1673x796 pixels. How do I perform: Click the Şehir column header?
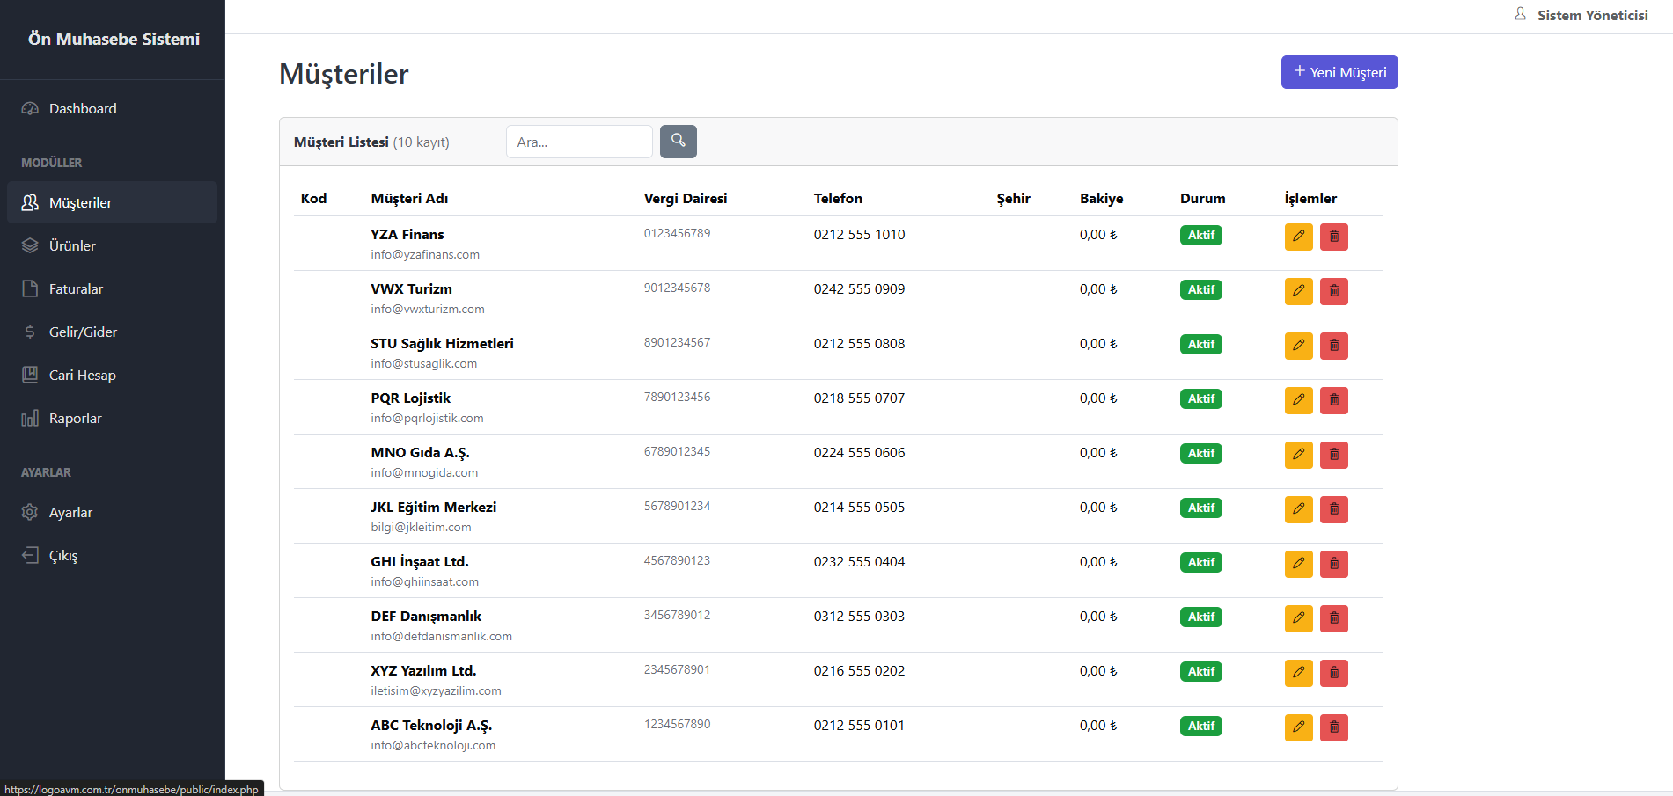[1013, 199]
